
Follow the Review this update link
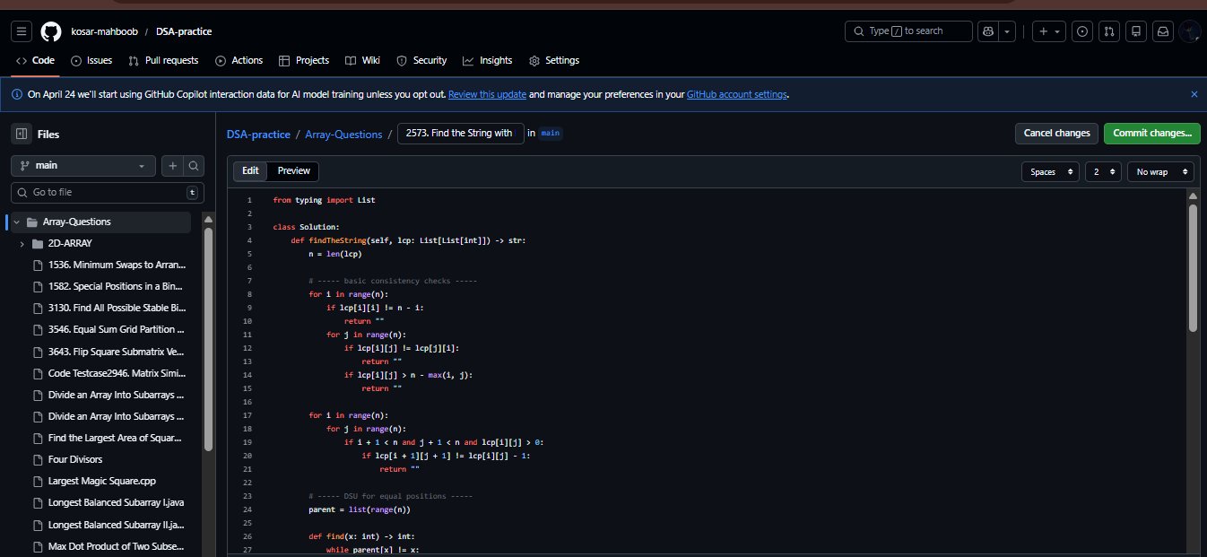point(487,94)
